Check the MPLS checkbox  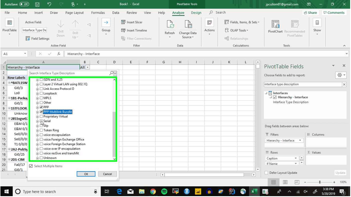(x=41, y=98)
